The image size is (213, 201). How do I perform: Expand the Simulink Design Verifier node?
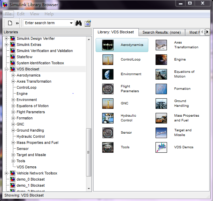(6, 38)
